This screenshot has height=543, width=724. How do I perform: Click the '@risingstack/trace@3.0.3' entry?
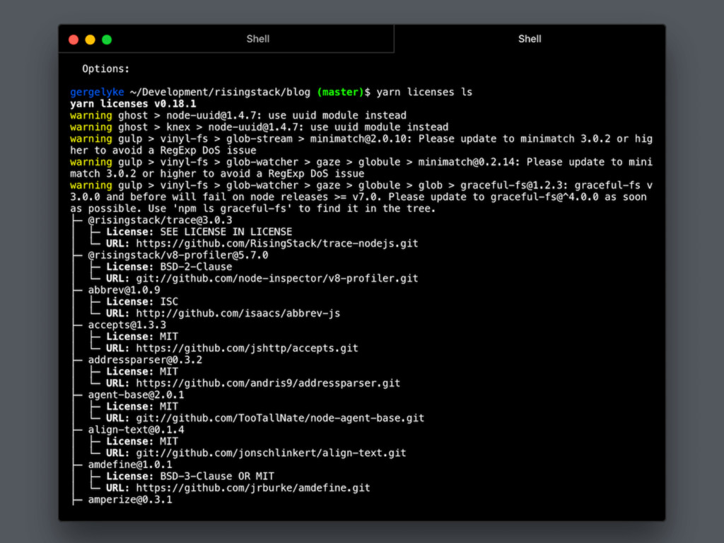[160, 221]
